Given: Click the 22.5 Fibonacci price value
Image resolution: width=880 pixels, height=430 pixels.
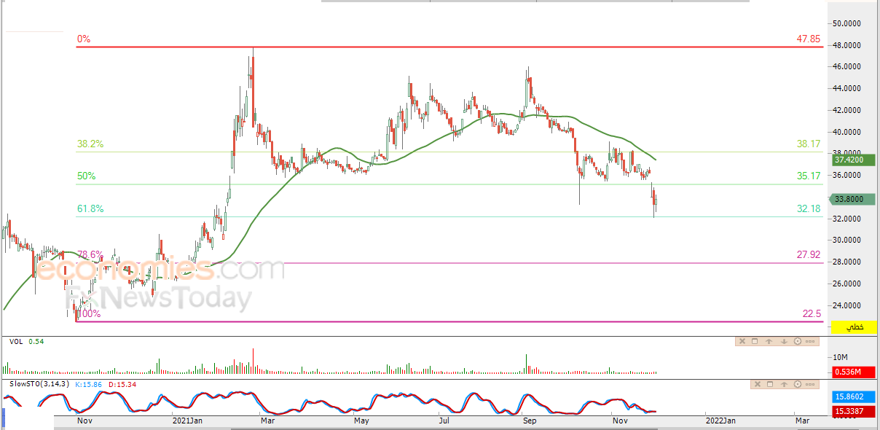Looking at the screenshot, I should tap(812, 313).
